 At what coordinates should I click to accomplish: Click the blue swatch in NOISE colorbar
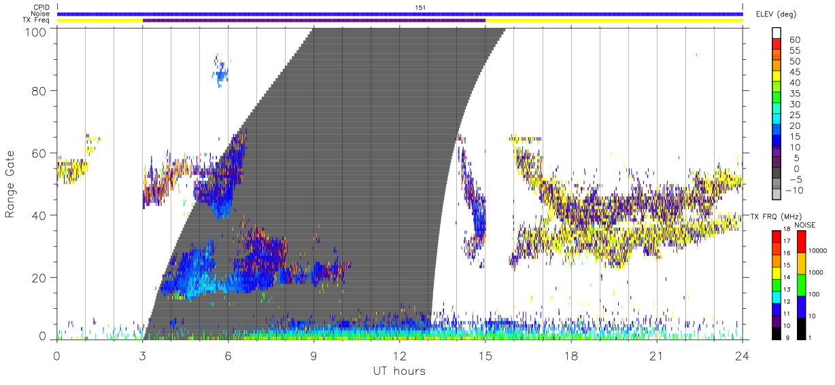[801, 307]
